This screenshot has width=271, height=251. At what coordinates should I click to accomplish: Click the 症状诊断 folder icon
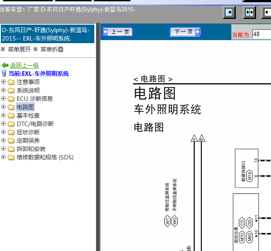point(11,132)
